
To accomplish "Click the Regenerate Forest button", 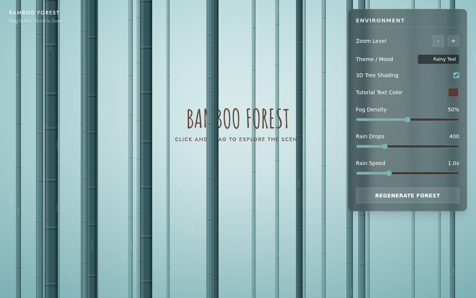I will 408,196.
